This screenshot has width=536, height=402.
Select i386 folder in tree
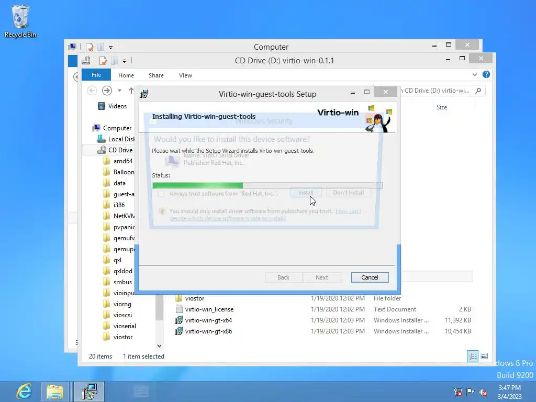click(114, 205)
